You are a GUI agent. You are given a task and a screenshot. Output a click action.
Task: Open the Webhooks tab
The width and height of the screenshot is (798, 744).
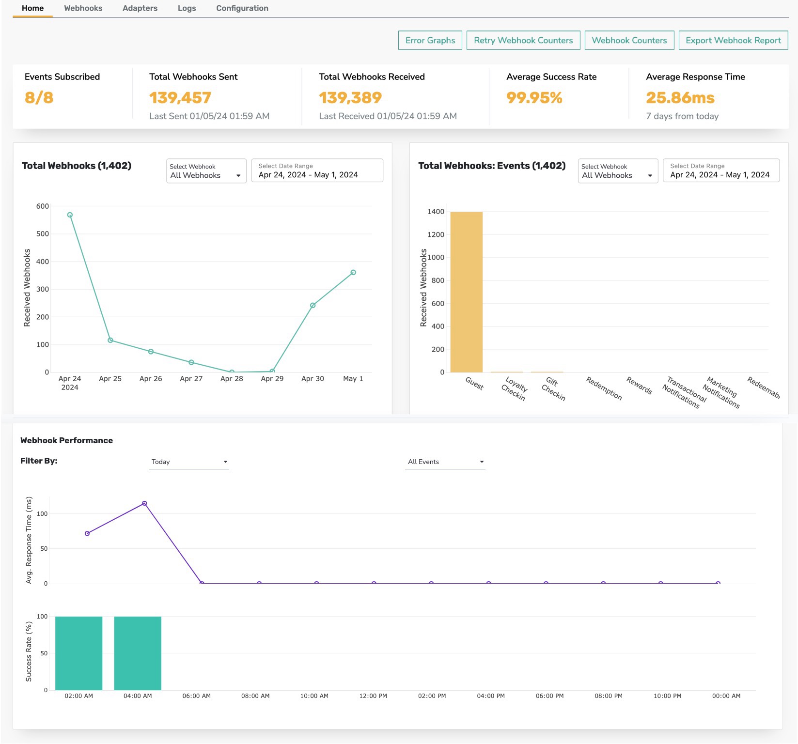(x=83, y=8)
